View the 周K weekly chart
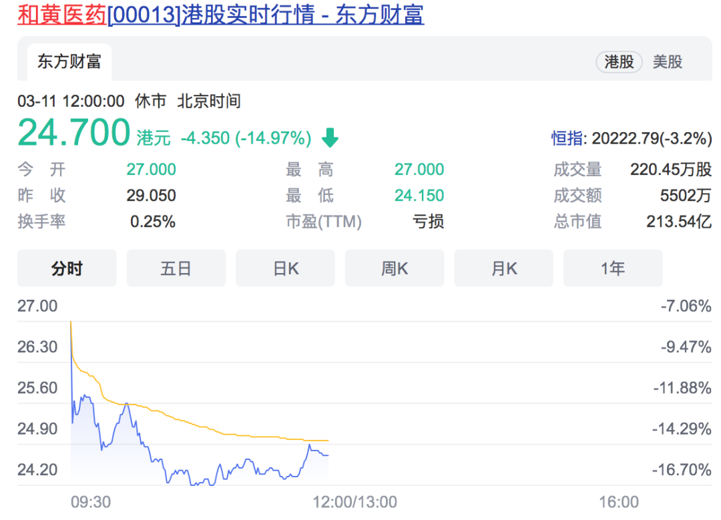The width and height of the screenshot is (721, 520). coord(395,268)
